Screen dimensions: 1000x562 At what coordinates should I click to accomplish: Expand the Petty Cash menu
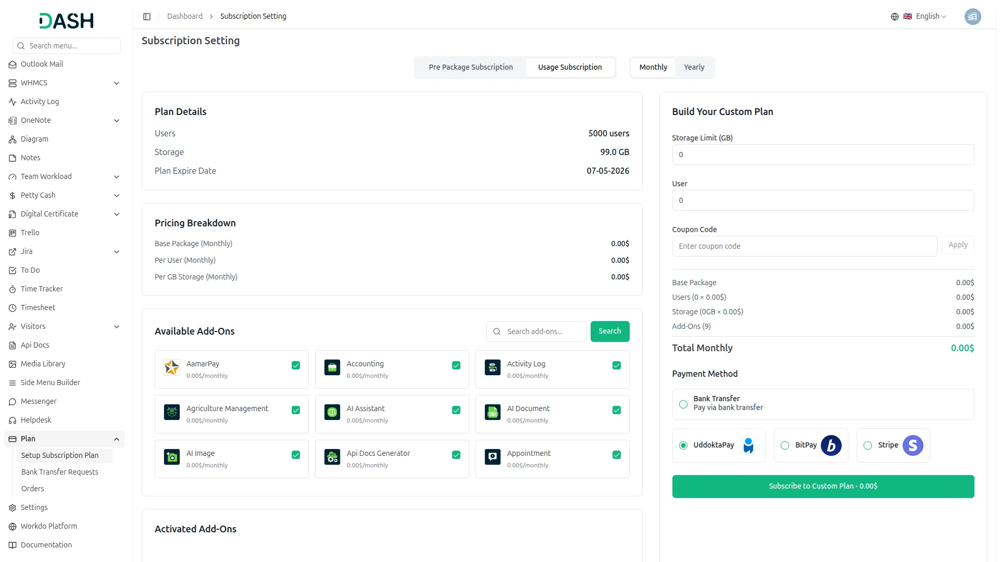pyautogui.click(x=65, y=195)
